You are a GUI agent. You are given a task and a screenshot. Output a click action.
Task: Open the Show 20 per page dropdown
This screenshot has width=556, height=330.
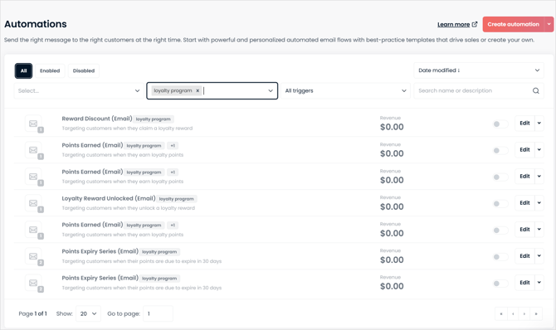coord(88,313)
